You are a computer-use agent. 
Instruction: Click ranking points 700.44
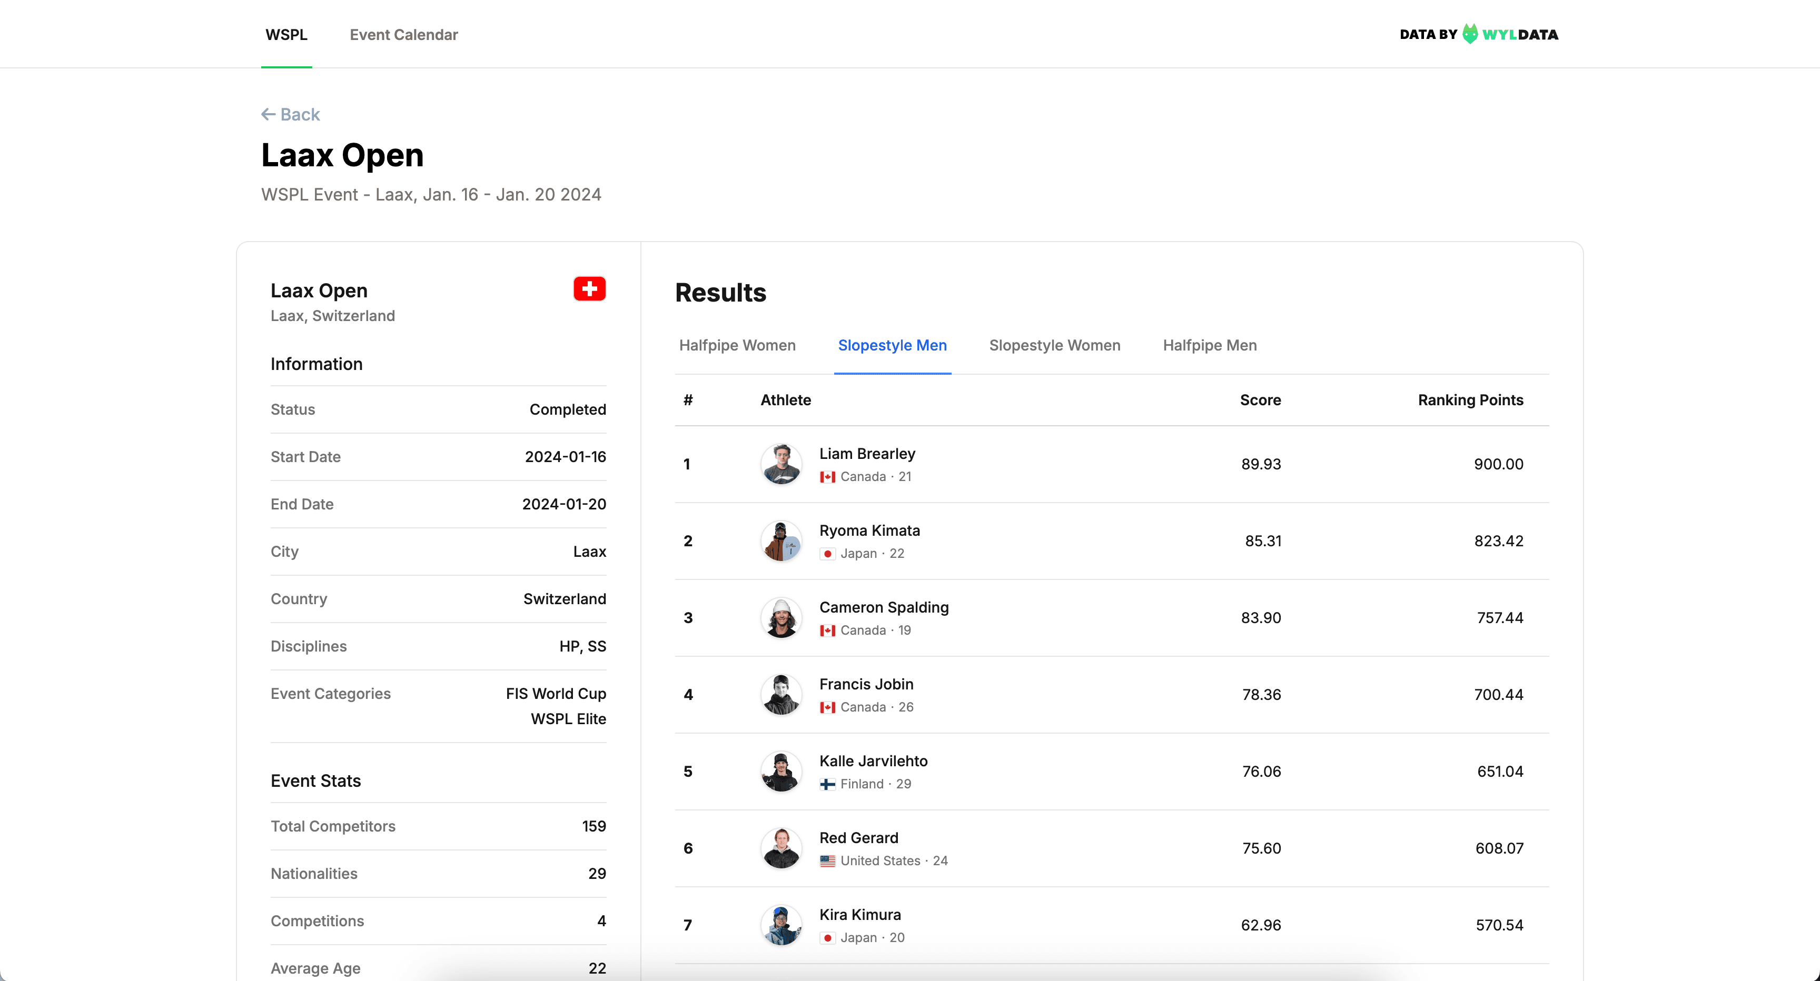[1498, 695]
